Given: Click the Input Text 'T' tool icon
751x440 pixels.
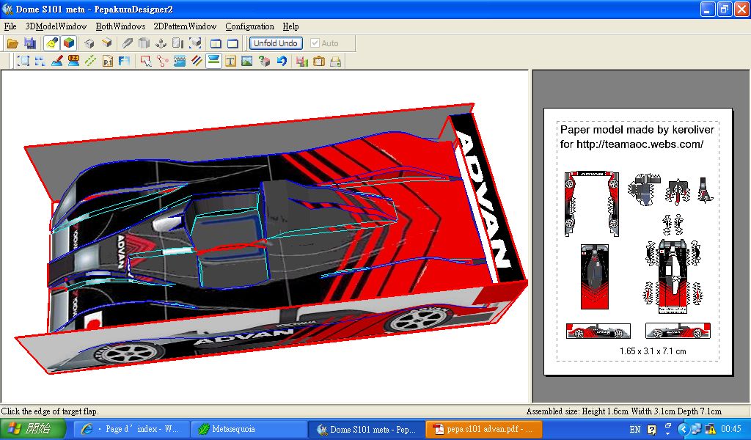Looking at the screenshot, I should pyautogui.click(x=230, y=62).
